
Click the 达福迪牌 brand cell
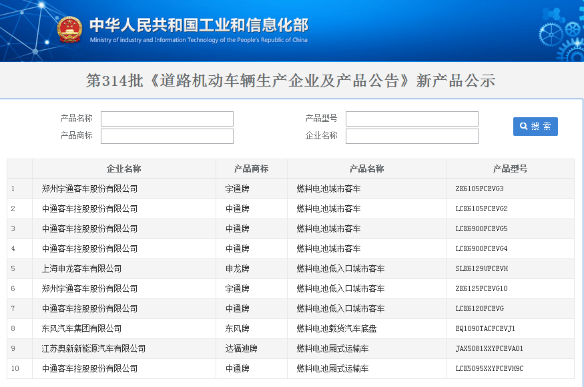coord(241,348)
